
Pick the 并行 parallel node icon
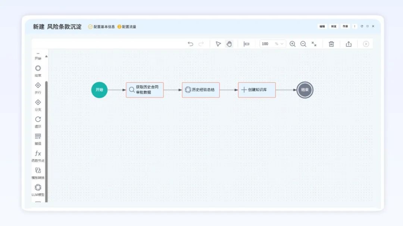tap(38, 85)
